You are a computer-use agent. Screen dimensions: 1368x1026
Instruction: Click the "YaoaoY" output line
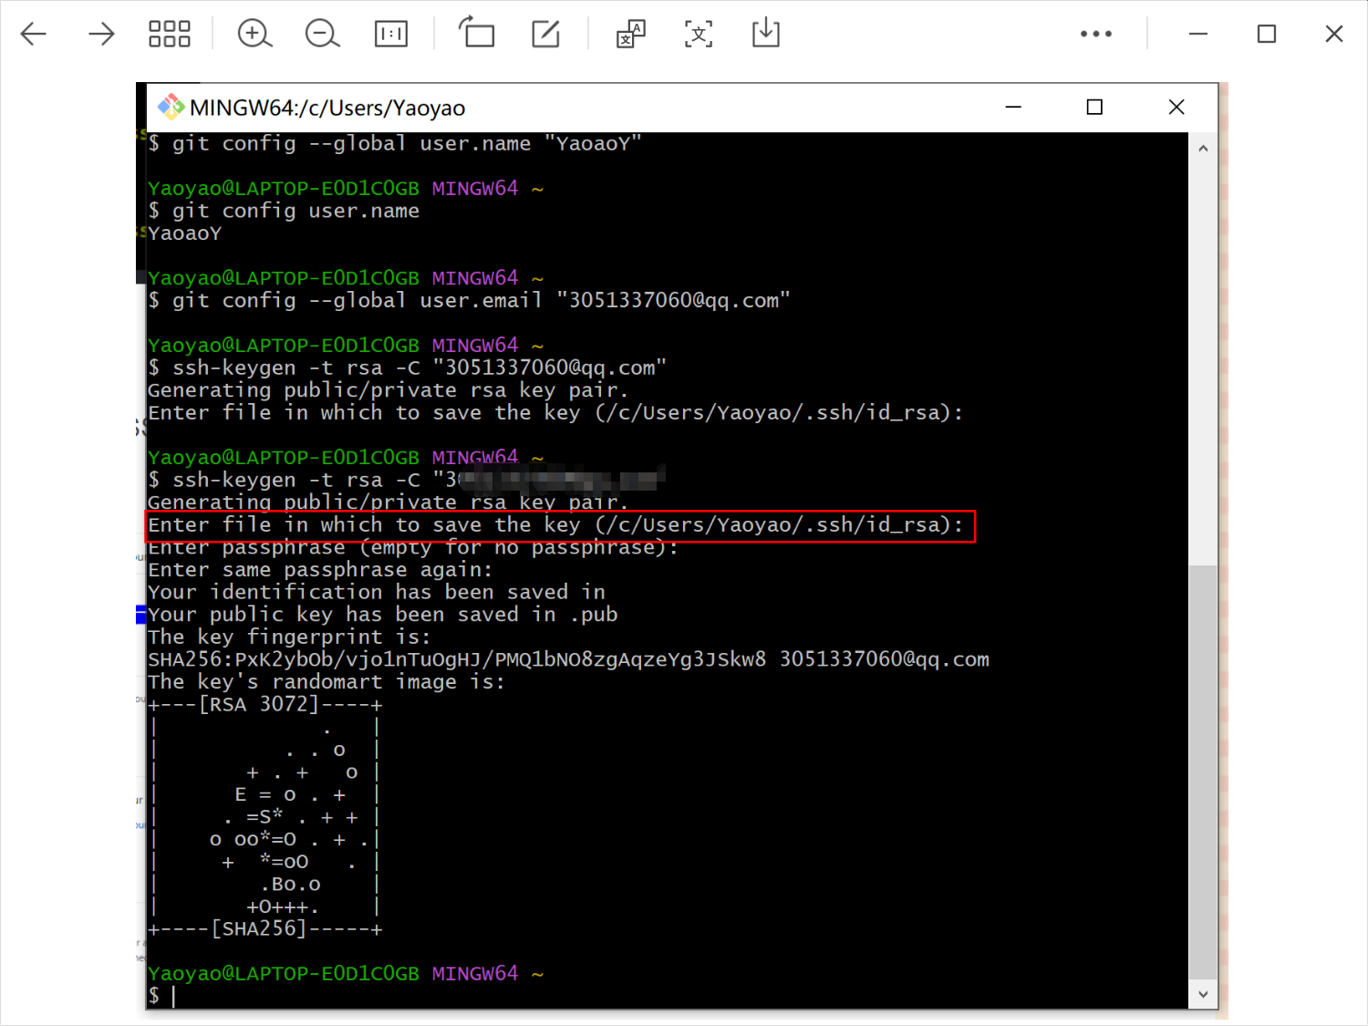185,233
